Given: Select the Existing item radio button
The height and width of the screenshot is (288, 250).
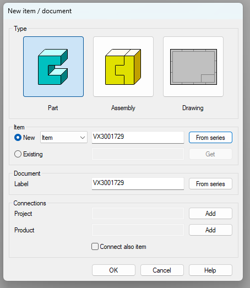Looking at the screenshot, I should pyautogui.click(x=18, y=154).
